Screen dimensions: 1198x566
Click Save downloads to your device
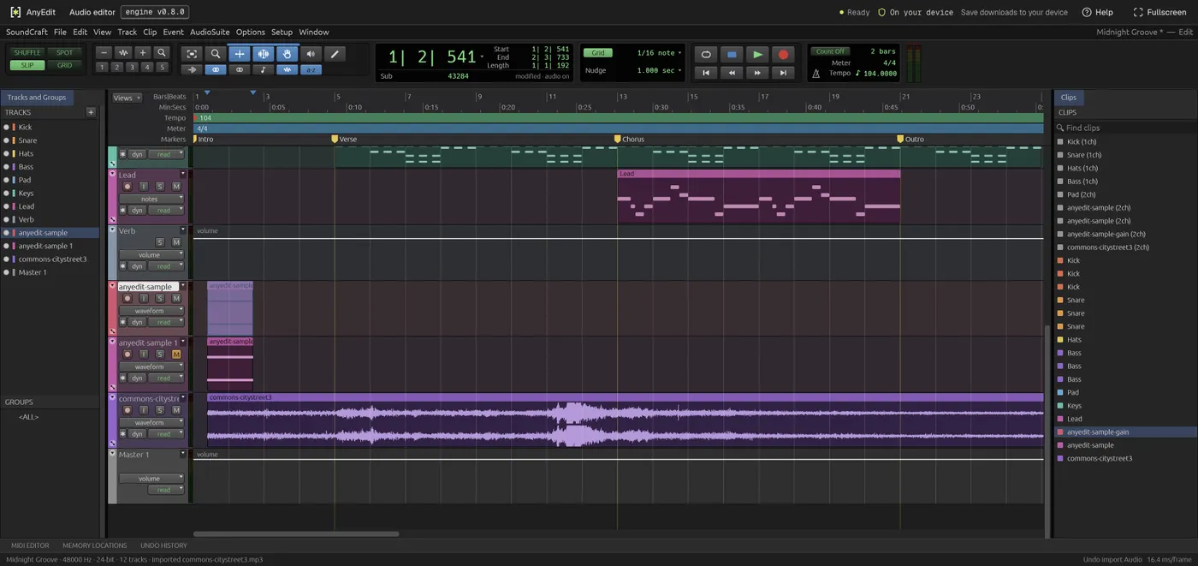tap(1014, 12)
